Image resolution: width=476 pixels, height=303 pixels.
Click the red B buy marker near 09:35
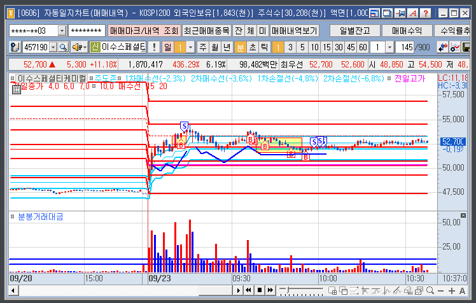[250, 139]
